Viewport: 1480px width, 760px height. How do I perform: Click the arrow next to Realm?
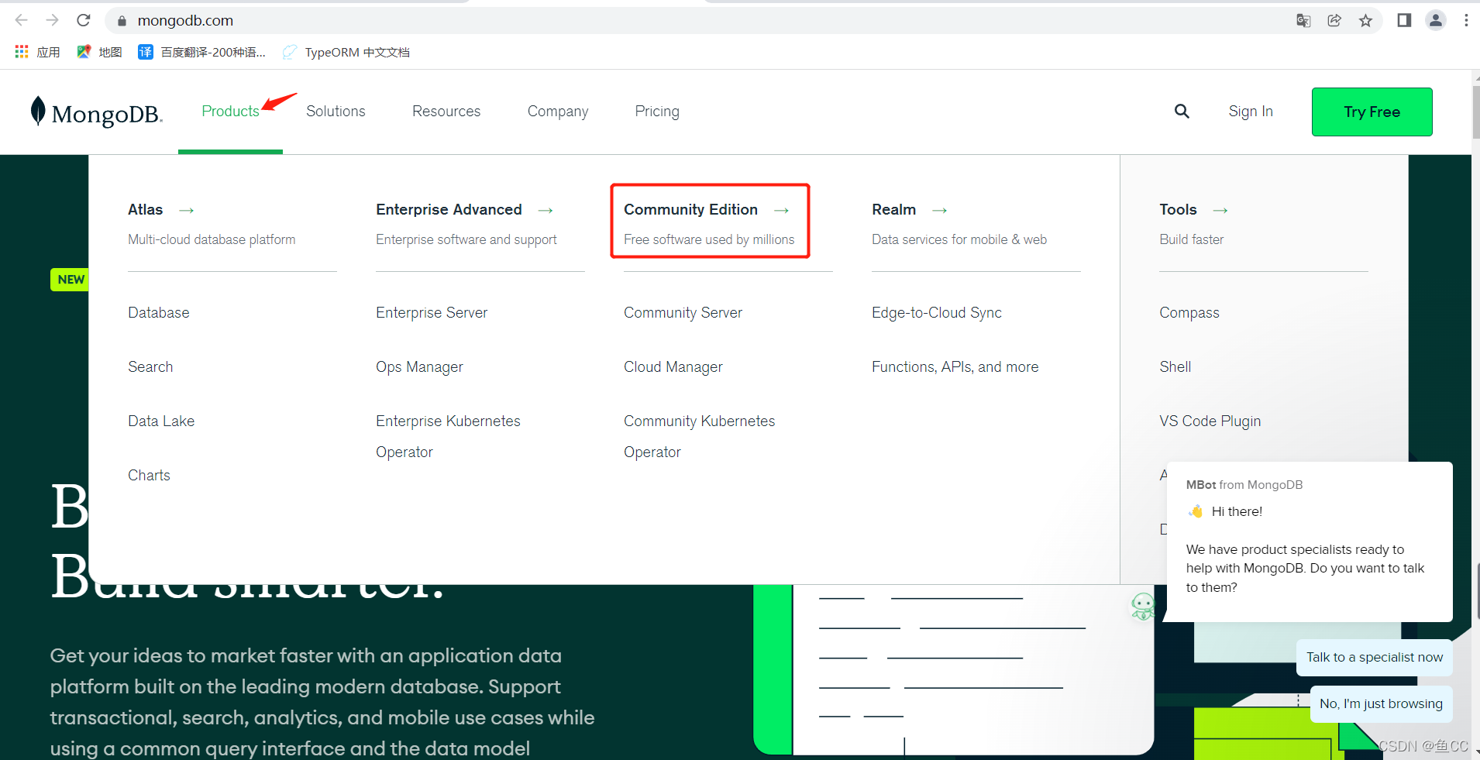[x=940, y=210]
